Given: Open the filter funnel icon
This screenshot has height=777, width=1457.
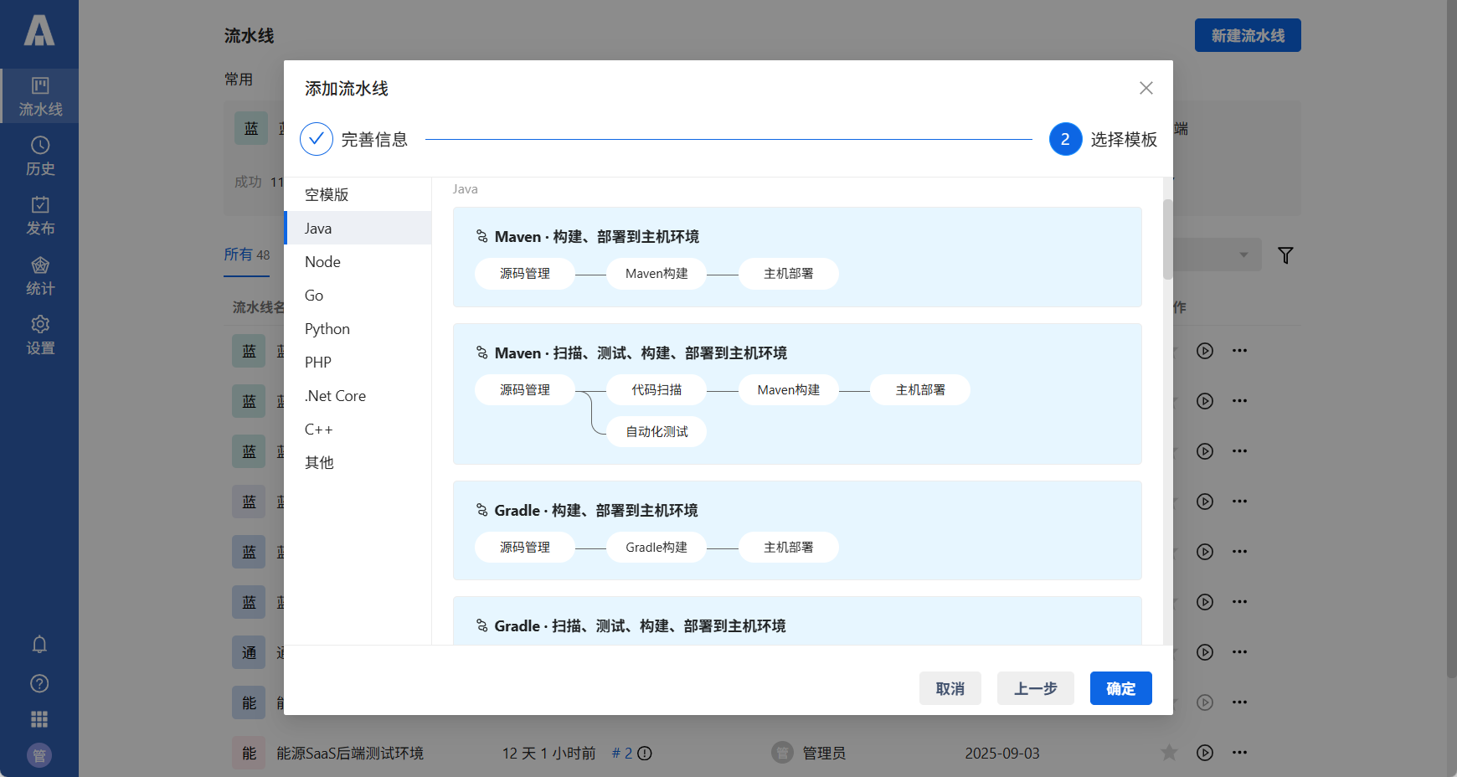Looking at the screenshot, I should click(x=1286, y=255).
